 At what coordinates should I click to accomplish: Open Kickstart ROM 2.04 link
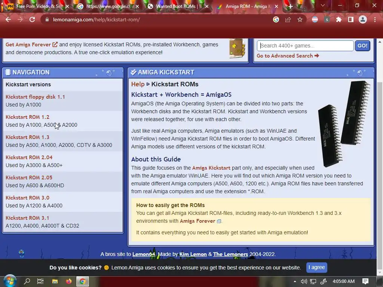[29, 157]
